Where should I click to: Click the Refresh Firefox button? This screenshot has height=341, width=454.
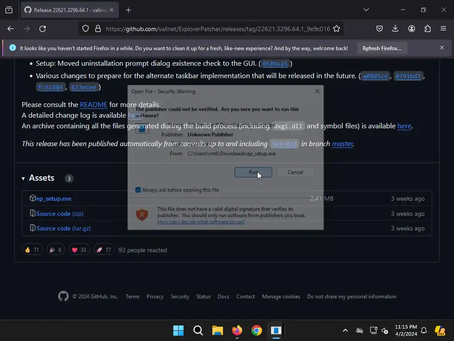tap(382, 48)
